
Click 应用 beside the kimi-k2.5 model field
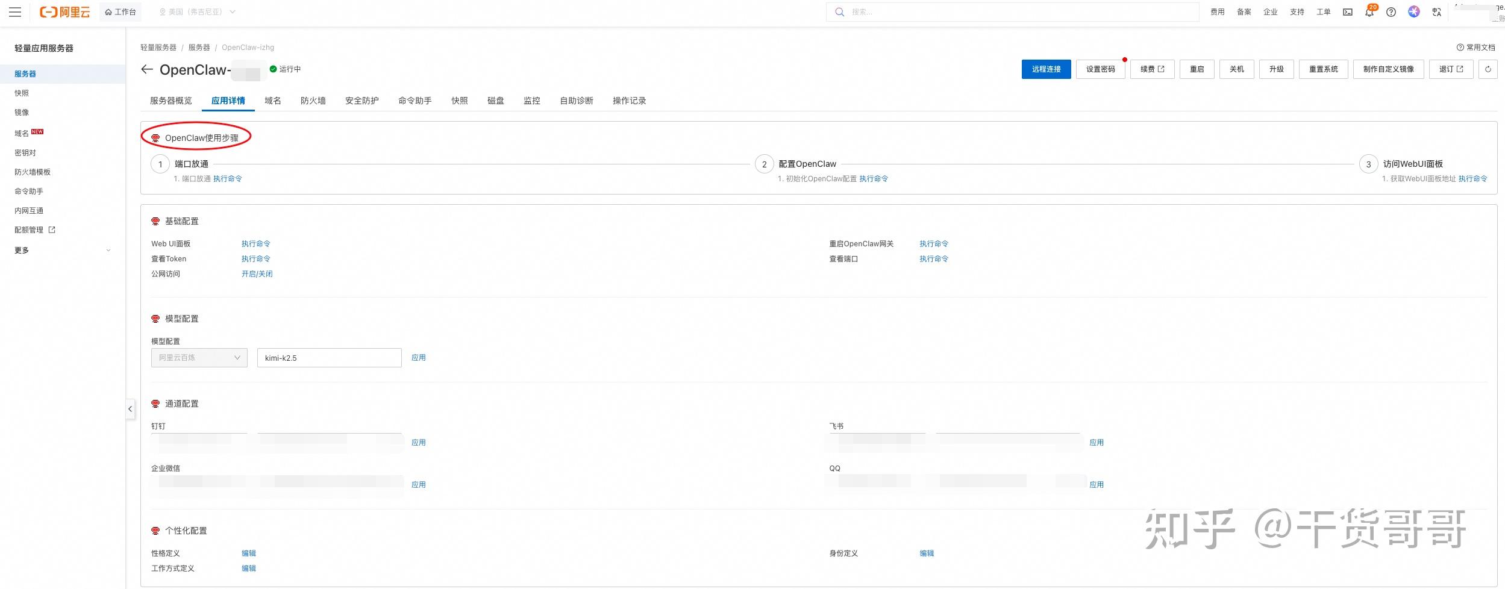click(419, 358)
